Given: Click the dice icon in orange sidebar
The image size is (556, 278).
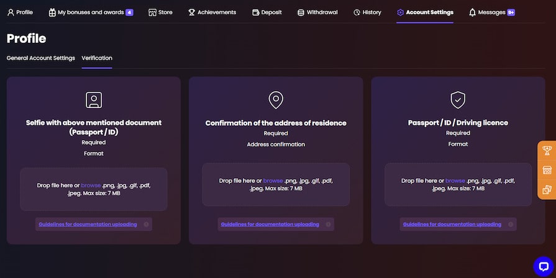Looking at the screenshot, I should click(x=547, y=190).
